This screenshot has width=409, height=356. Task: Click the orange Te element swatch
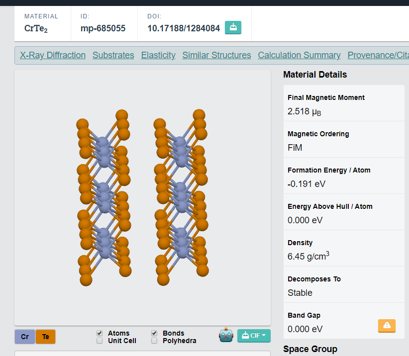click(45, 337)
